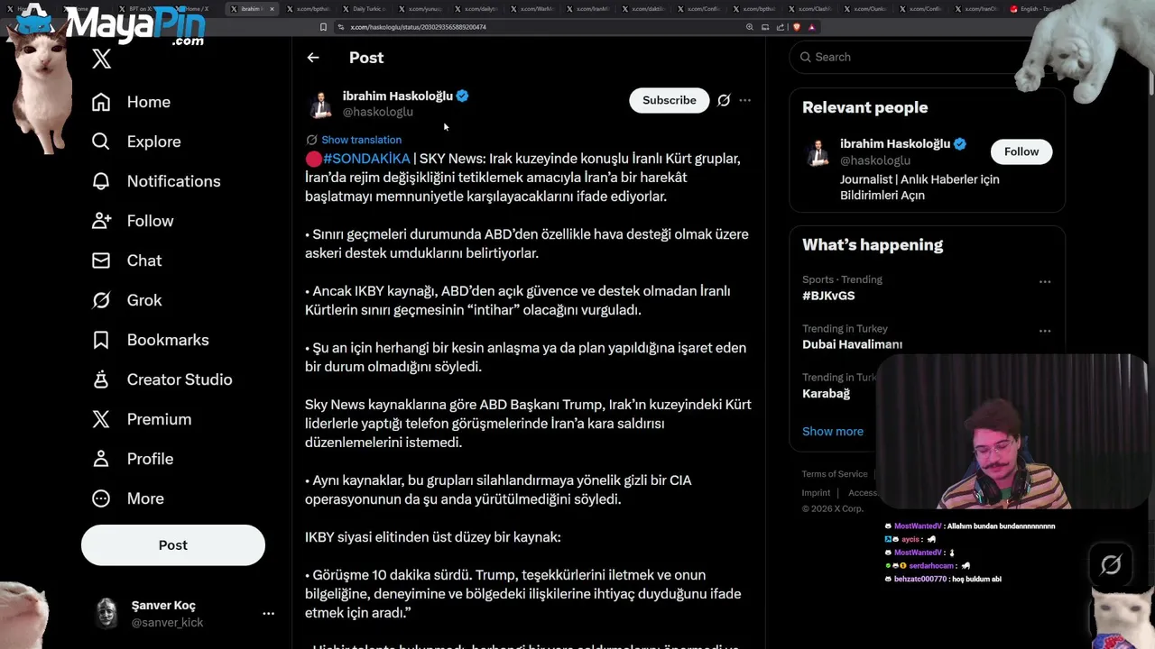Open options for Dubai Havalimanı trend

[1045, 331]
